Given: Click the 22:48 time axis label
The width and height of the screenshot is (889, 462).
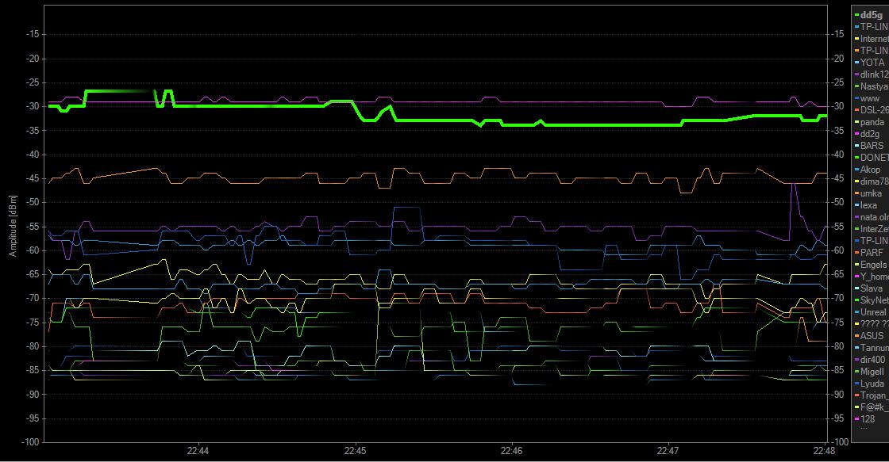Looking at the screenshot, I should tap(824, 451).
